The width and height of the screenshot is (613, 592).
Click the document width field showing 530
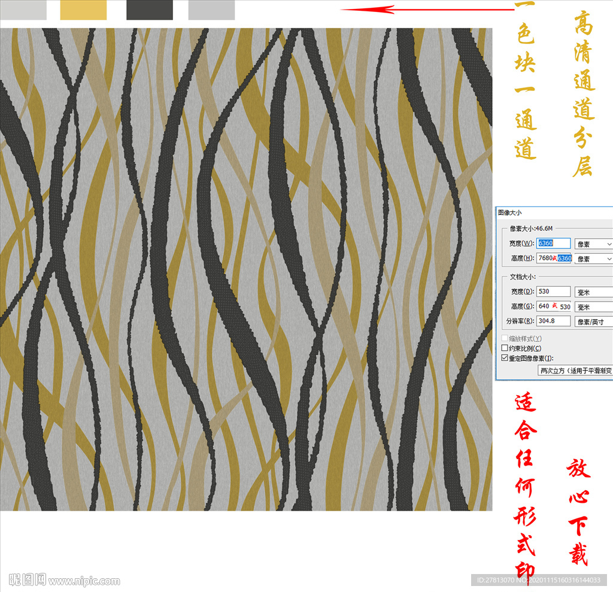tap(553, 292)
